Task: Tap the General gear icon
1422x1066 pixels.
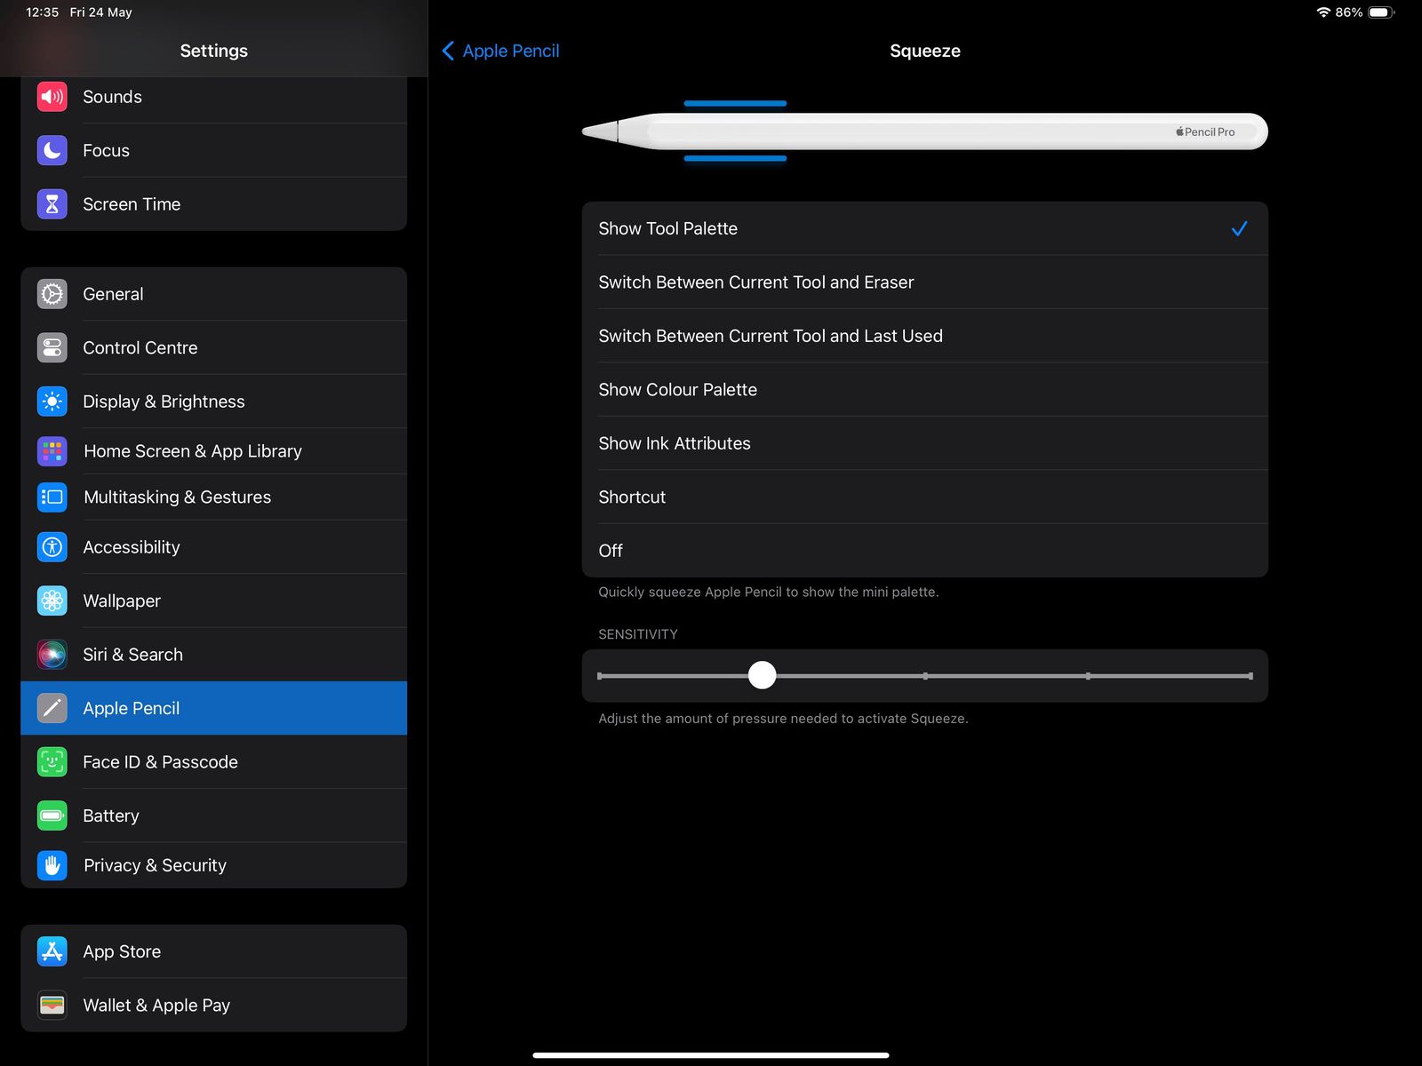Action: click(52, 294)
